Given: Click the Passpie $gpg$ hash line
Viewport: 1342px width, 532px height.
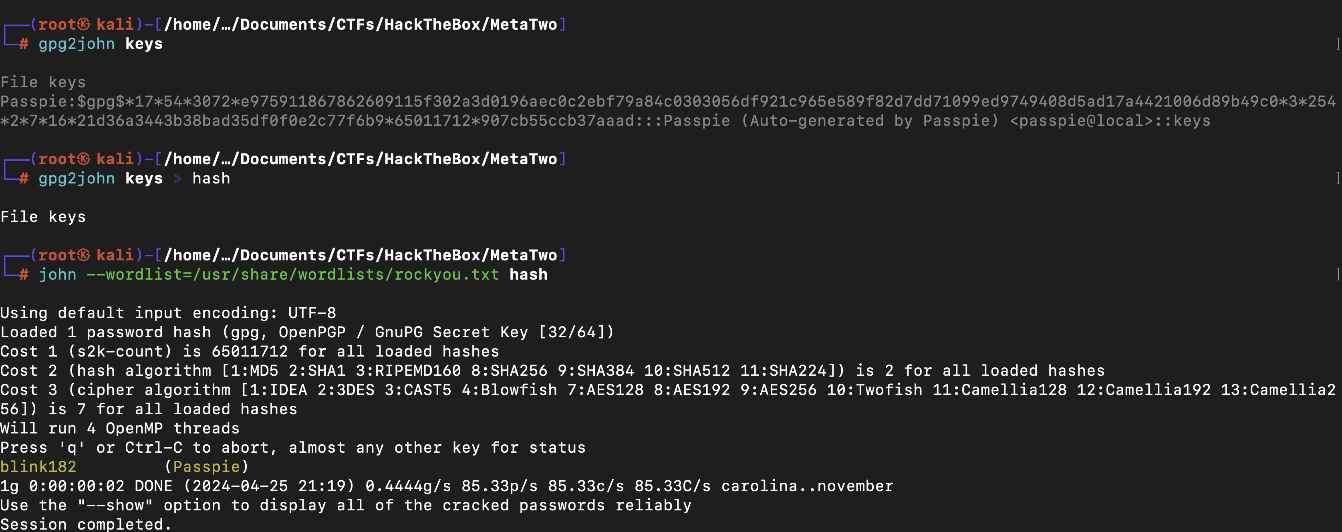Looking at the screenshot, I should point(668,111).
